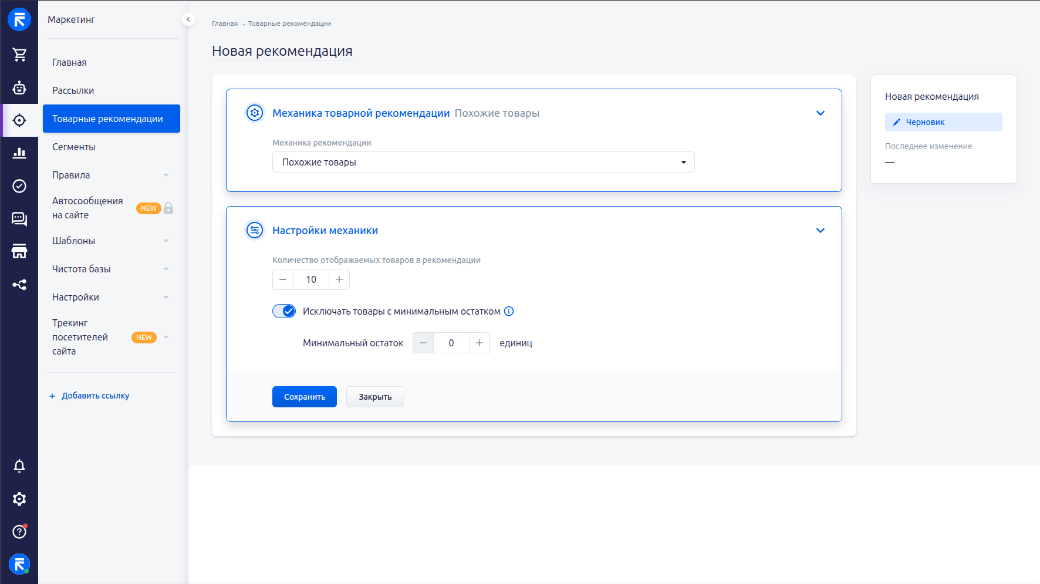
Task: Open notifications bell icon
Action: pos(19,466)
